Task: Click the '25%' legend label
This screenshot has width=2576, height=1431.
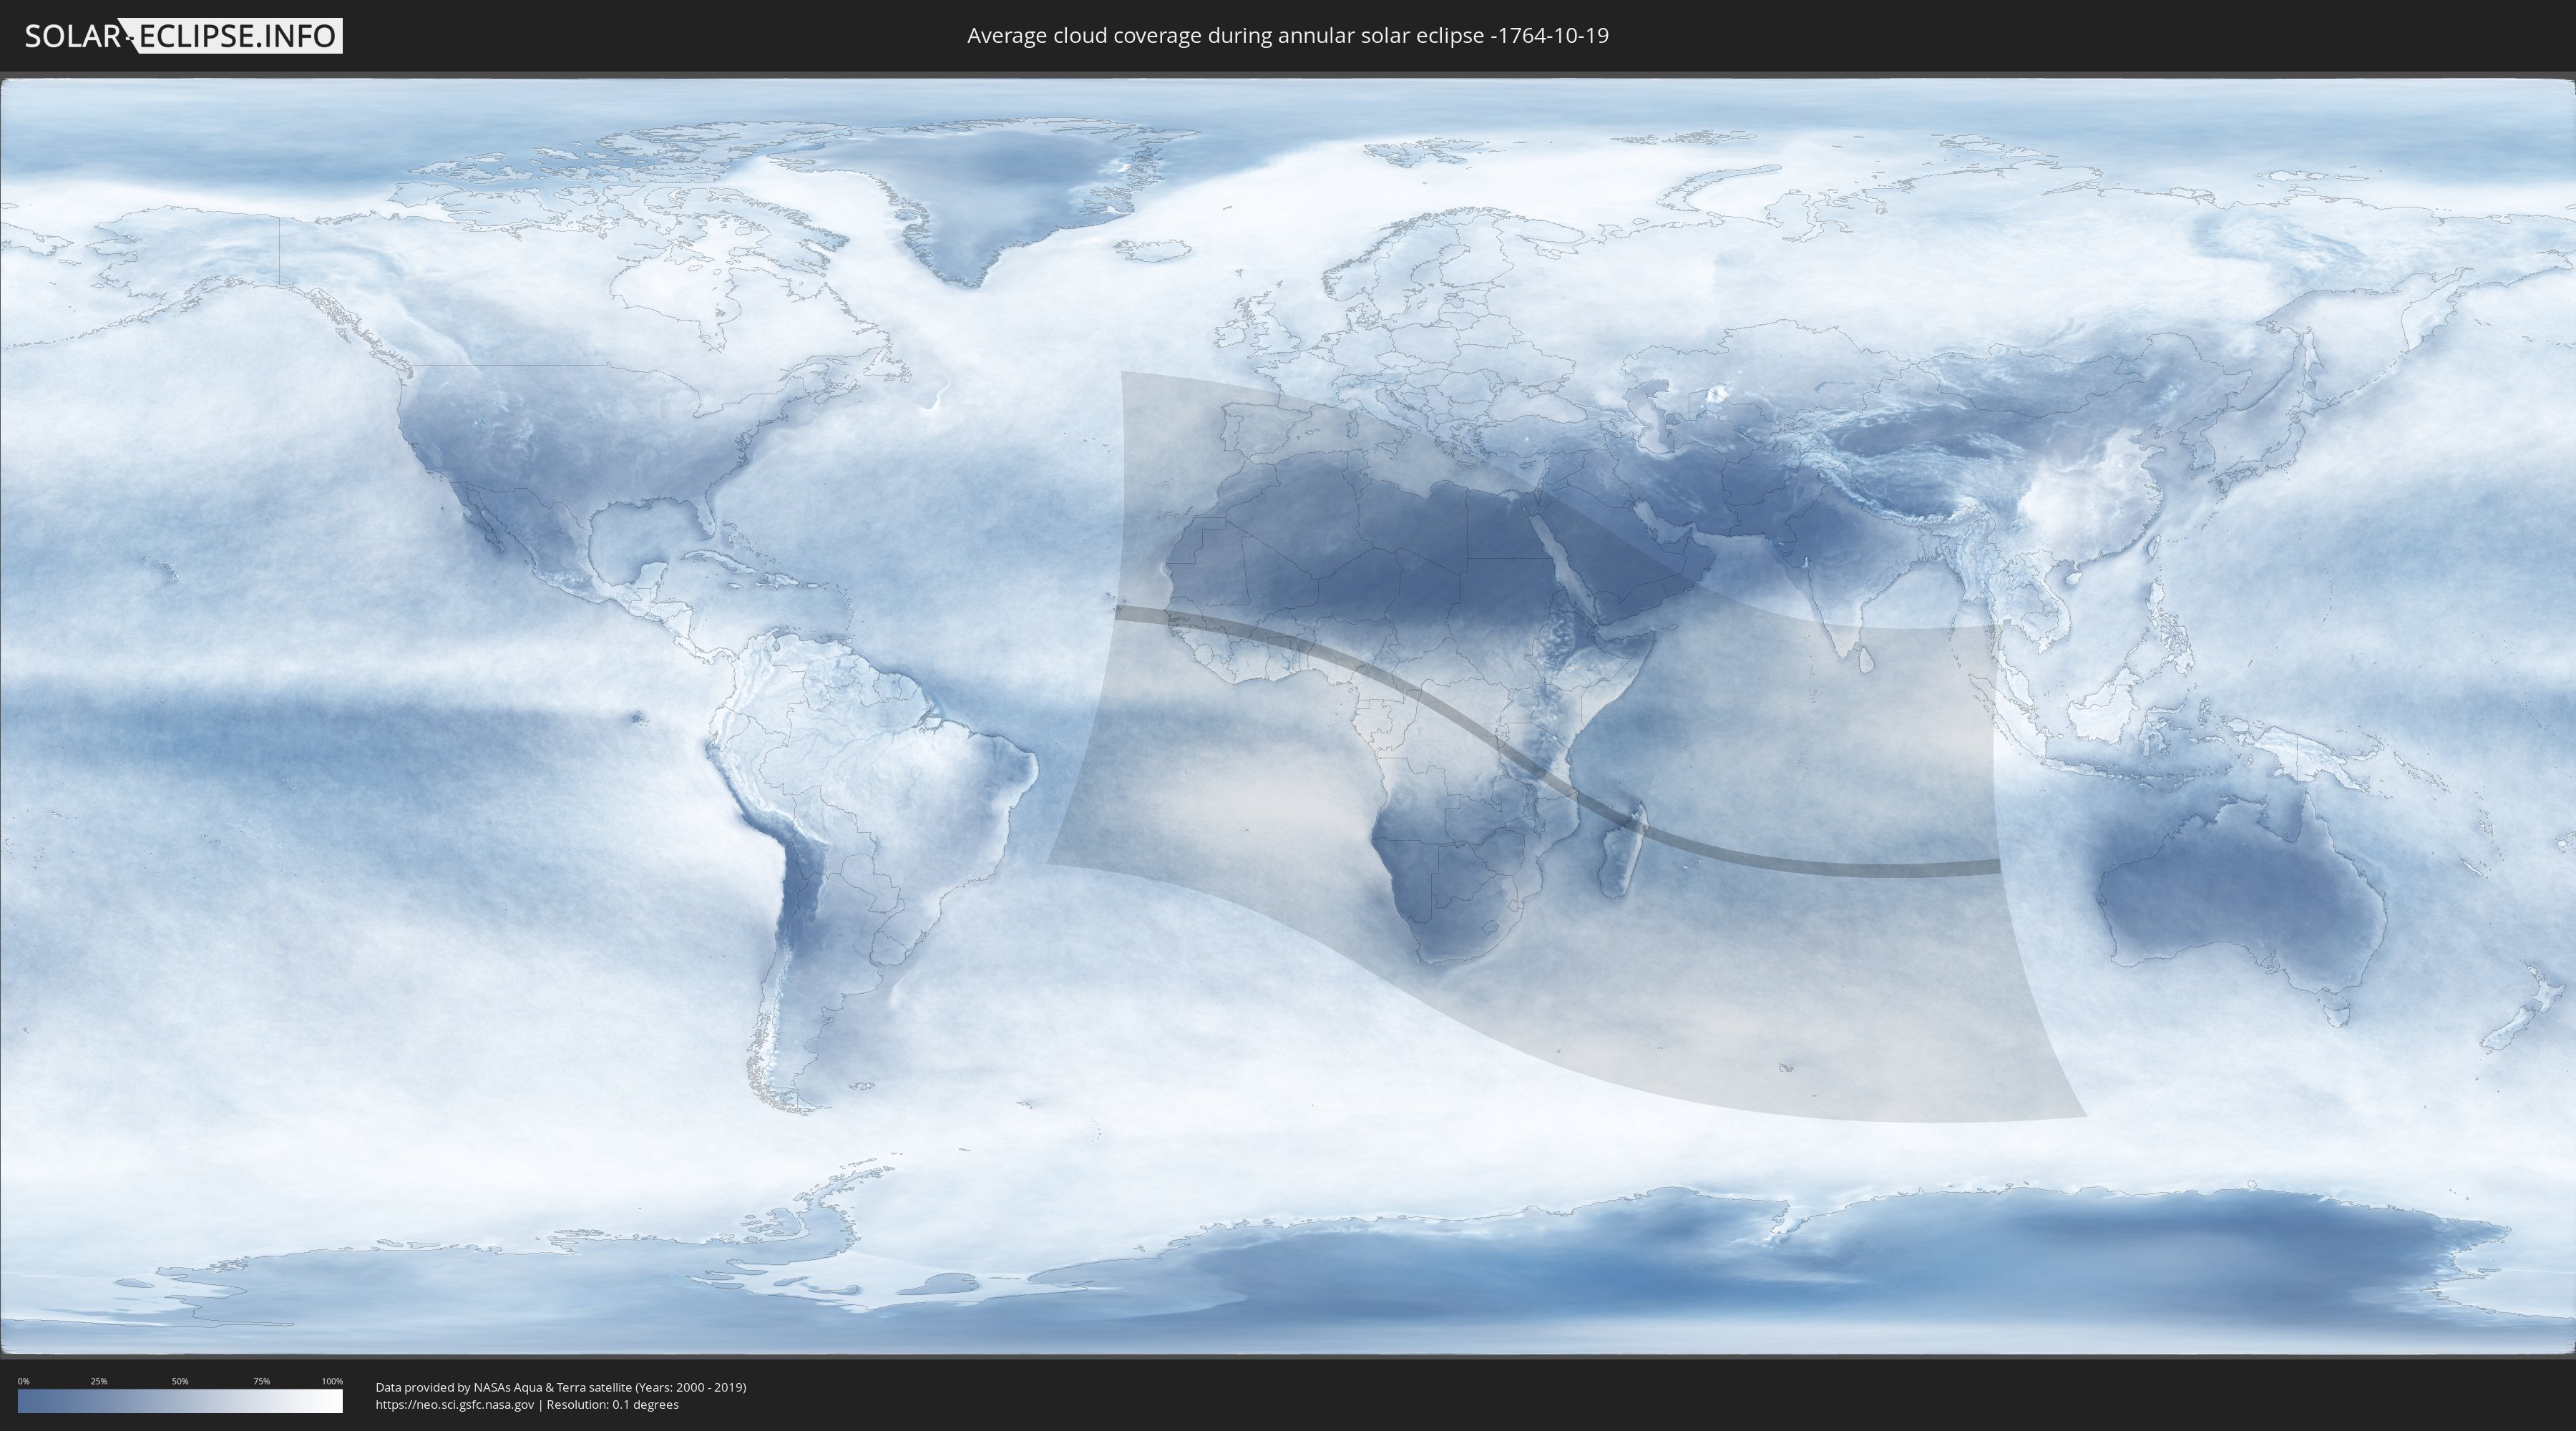Action: 99,1381
